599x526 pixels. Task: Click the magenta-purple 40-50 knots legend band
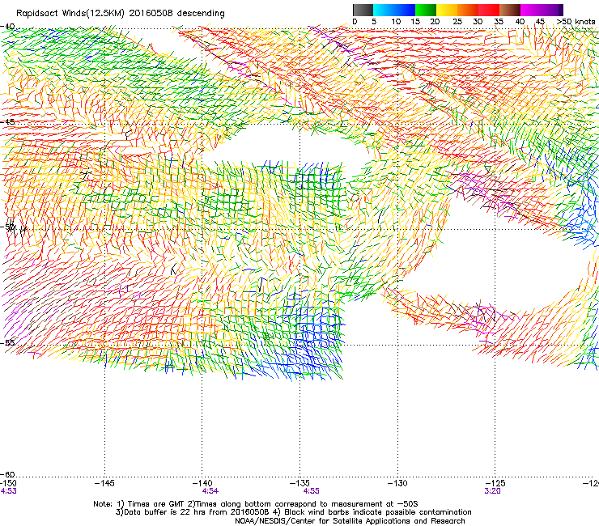coord(542,10)
